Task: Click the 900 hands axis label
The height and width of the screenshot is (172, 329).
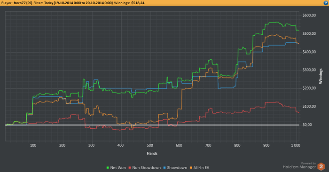Action: pos(266,145)
